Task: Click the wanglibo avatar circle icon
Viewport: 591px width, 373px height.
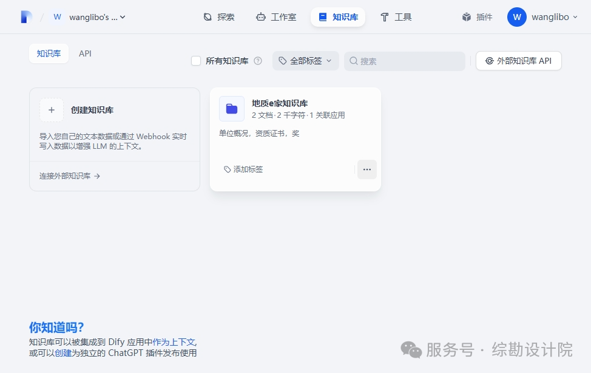Action: point(516,17)
